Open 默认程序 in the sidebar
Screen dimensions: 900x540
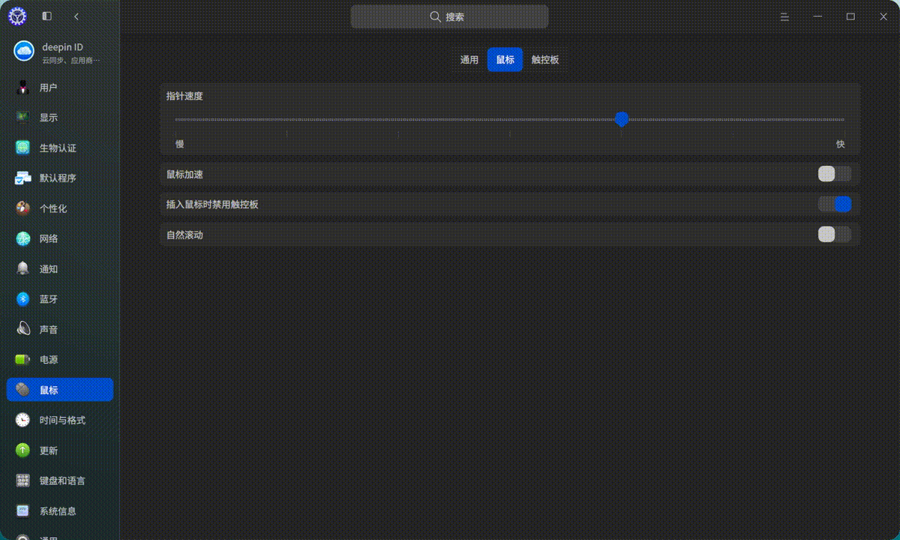point(60,178)
